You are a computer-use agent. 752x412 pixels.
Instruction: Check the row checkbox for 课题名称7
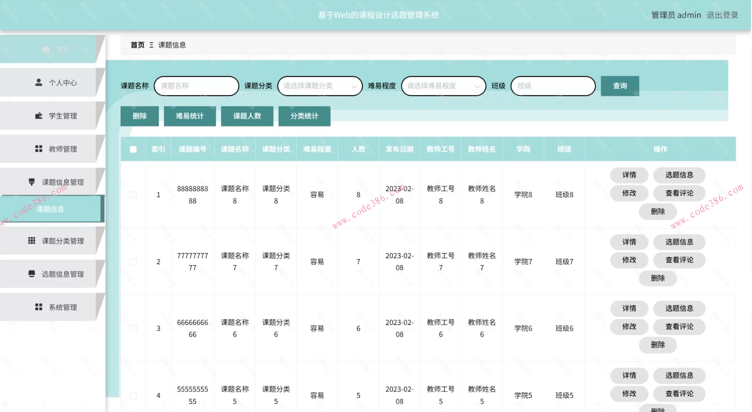pos(133,262)
